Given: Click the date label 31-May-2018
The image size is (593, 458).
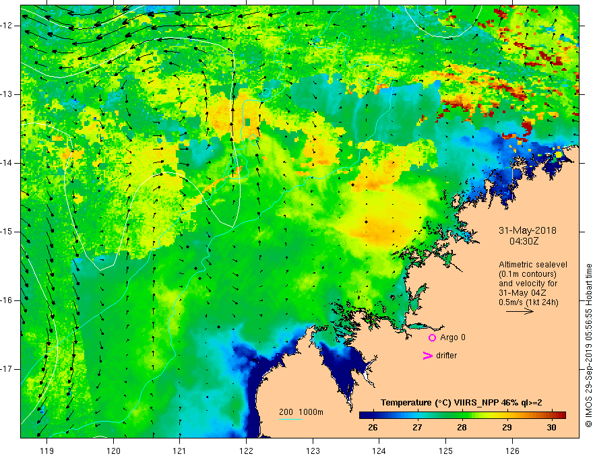Looking at the screenshot, I should (x=527, y=230).
